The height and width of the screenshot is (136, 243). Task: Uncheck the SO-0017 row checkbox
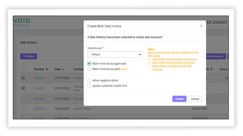23,88
